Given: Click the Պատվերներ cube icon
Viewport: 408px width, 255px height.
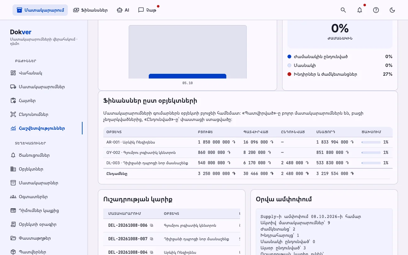Looking at the screenshot, I should coord(13,252).
